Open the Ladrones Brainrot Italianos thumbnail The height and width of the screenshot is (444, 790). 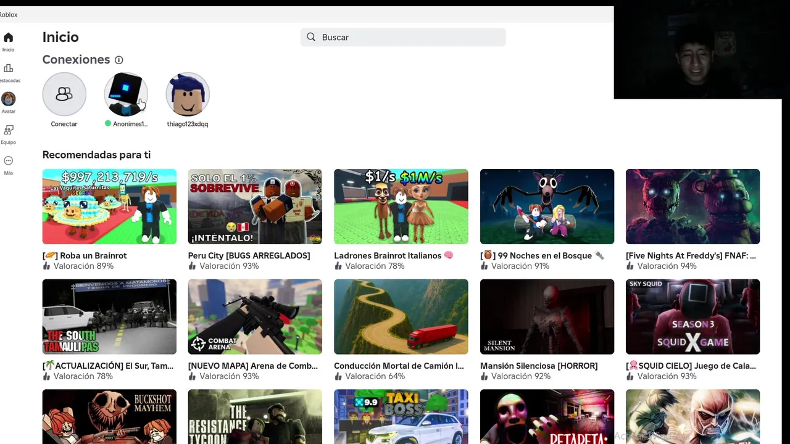[x=401, y=207]
